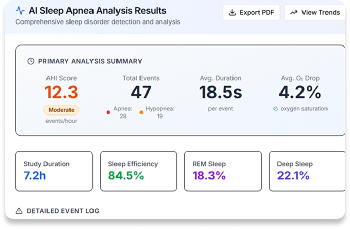This screenshot has height=229, width=350.
Task: Click the 'Apnea: 28' count label
Action: (123, 112)
